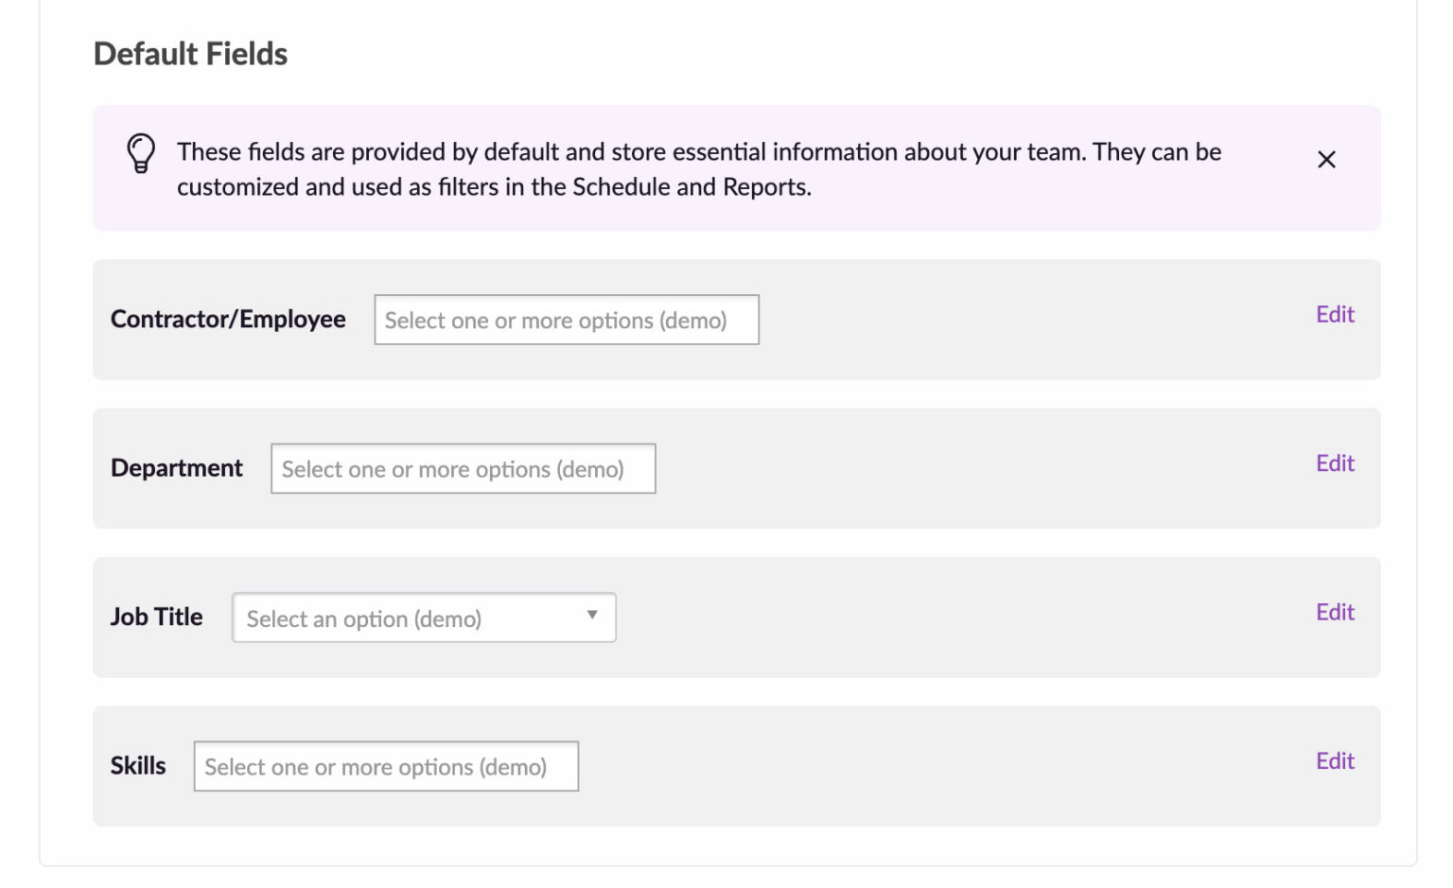Open the Contractor/Employee options selector
The image size is (1453, 888).
[x=566, y=320]
